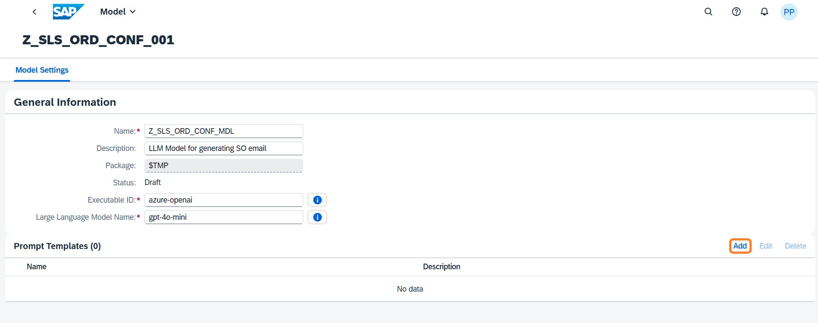This screenshot has width=818, height=323.
Task: Click into the Description input field
Action: coord(224,148)
